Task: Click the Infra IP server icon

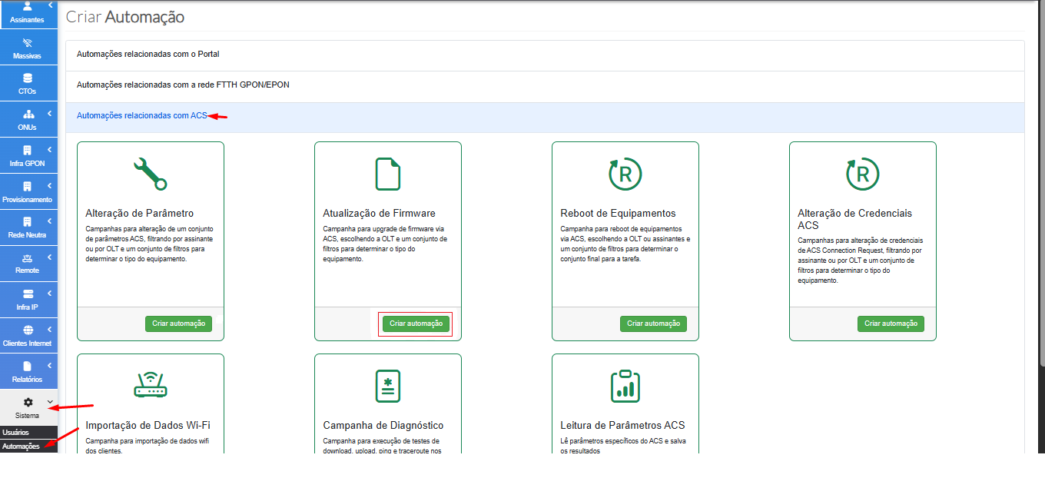Action: tap(28, 294)
